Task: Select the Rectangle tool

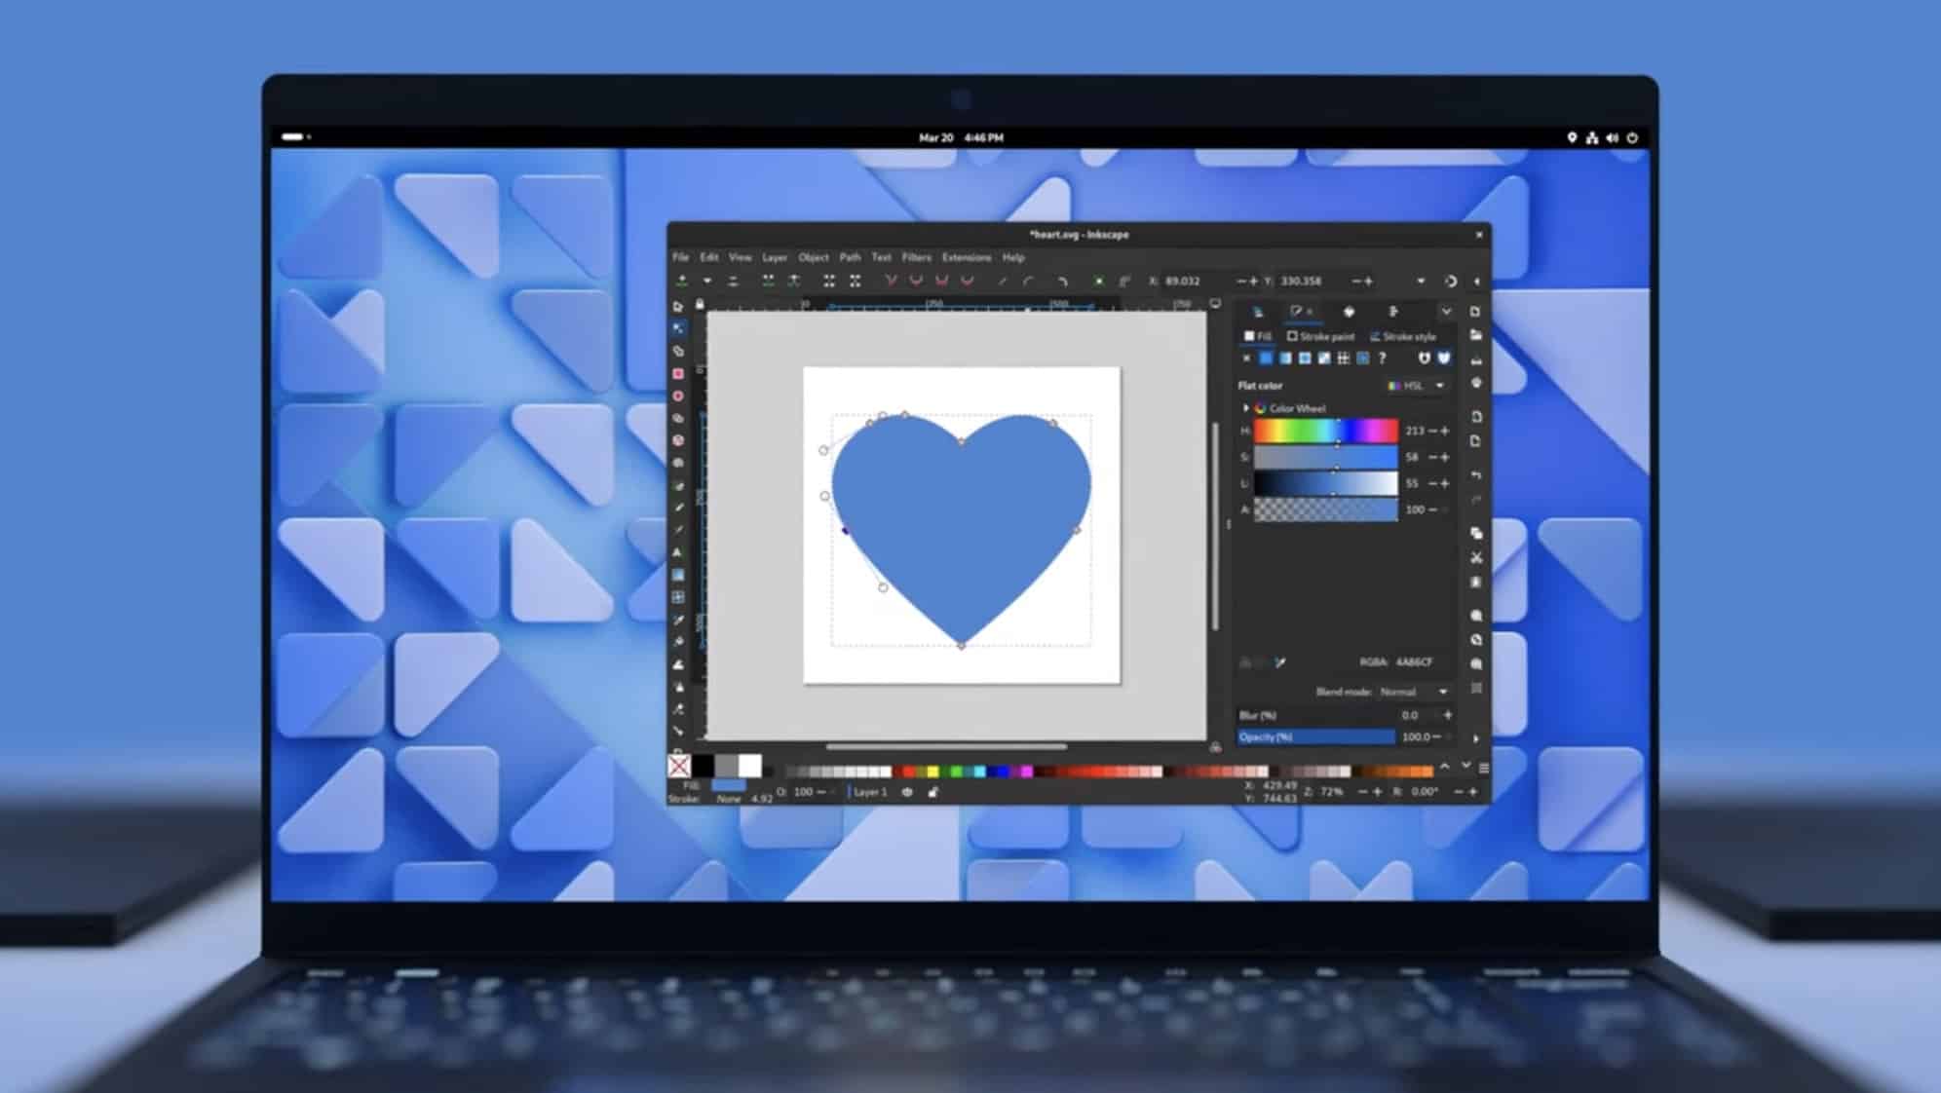Action: [x=678, y=373]
